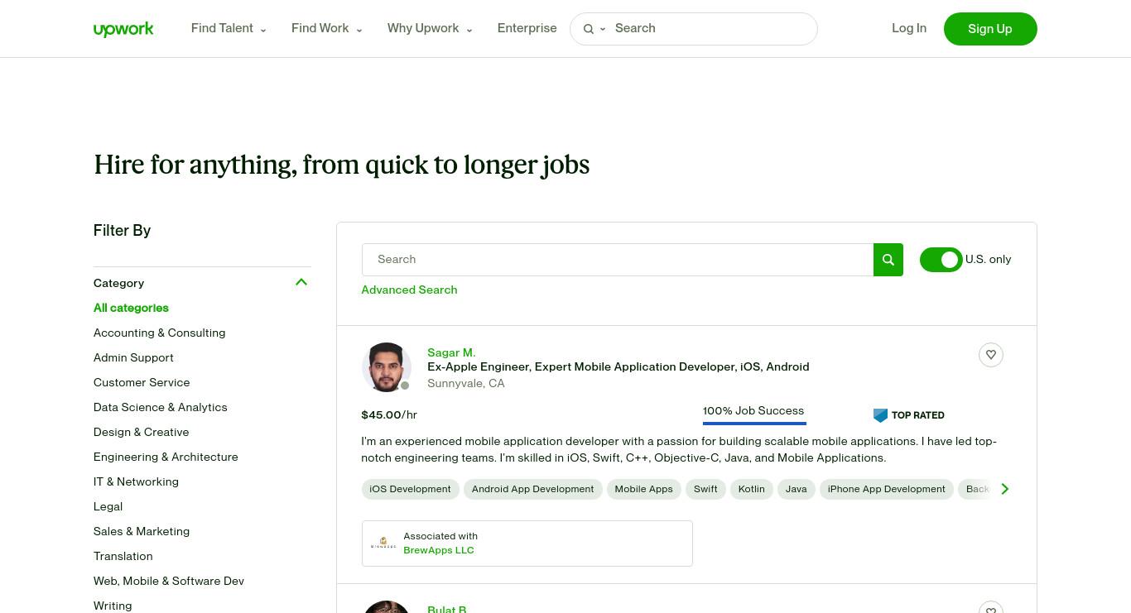
Task: Click the BrewApps LLC logo thumbnail
Action: click(x=383, y=544)
